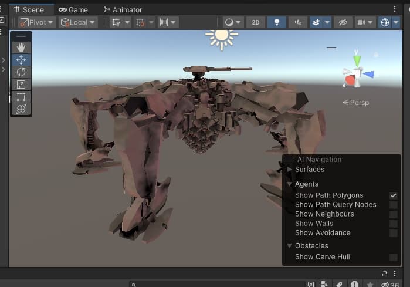This screenshot has width=410, height=287.
Task: Uncheck Show Path Polygons
Action: (x=393, y=195)
